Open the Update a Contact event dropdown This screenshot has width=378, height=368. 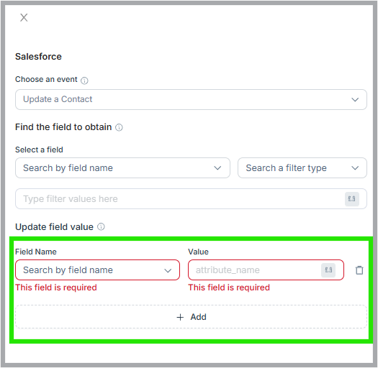191,100
